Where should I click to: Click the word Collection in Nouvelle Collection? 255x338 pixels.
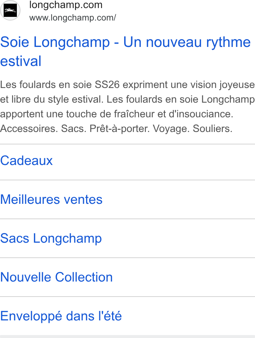[84, 277]
